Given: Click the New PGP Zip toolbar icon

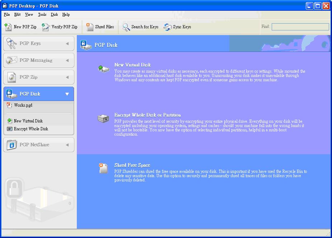Looking at the screenshot, I should 8,27.
